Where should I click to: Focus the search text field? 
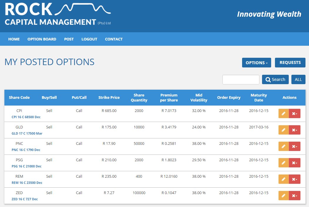pyautogui.click(x=241, y=79)
